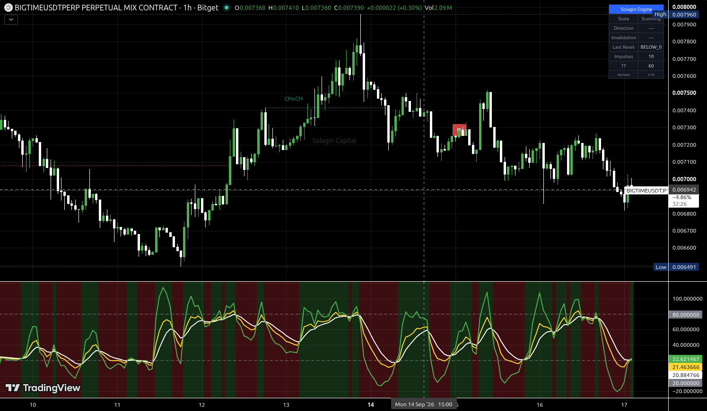Click the Version label in the table
707x411 pixels.
(x=623, y=75)
